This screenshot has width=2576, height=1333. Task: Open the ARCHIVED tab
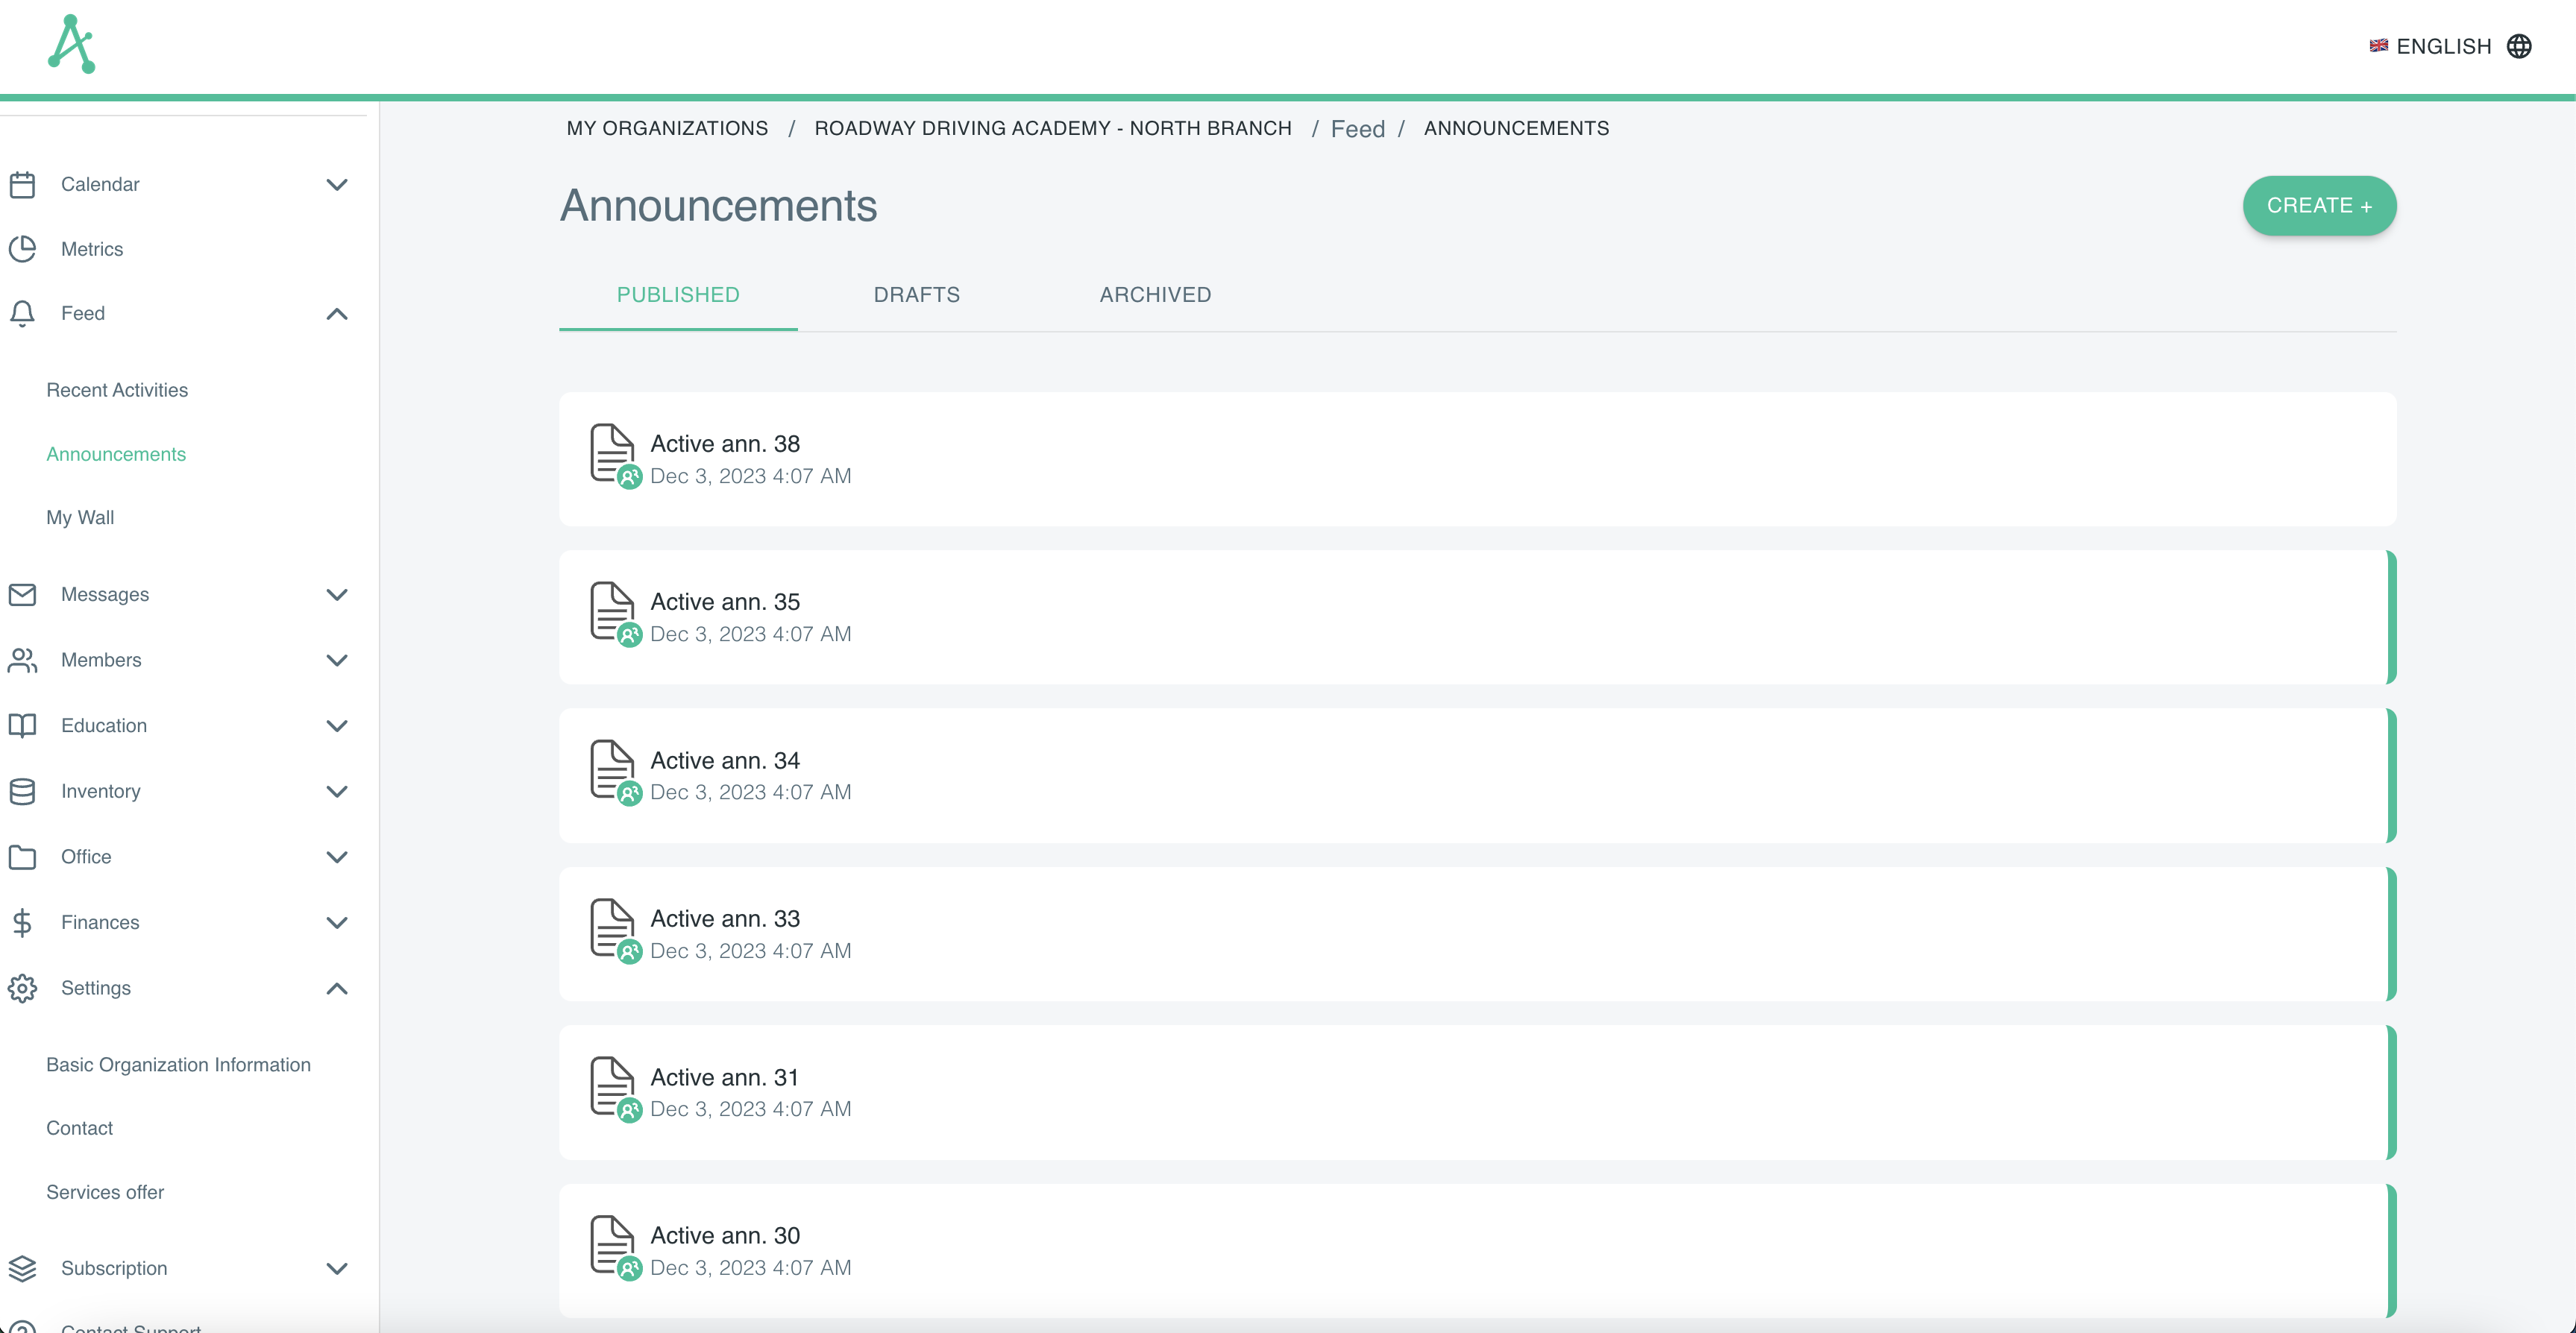(x=1154, y=294)
